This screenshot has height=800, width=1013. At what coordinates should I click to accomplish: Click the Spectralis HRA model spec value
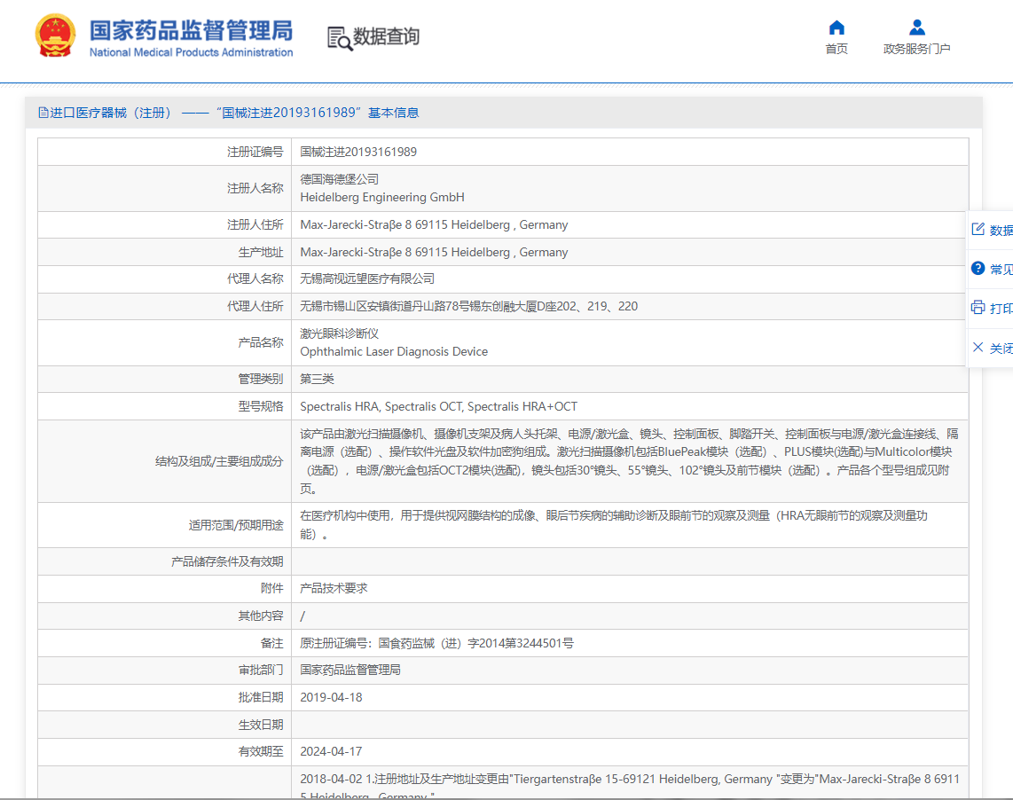coord(439,406)
